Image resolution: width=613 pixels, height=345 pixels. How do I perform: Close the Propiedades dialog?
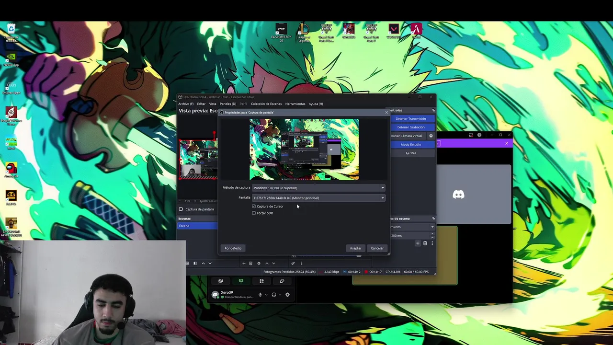coord(386,113)
